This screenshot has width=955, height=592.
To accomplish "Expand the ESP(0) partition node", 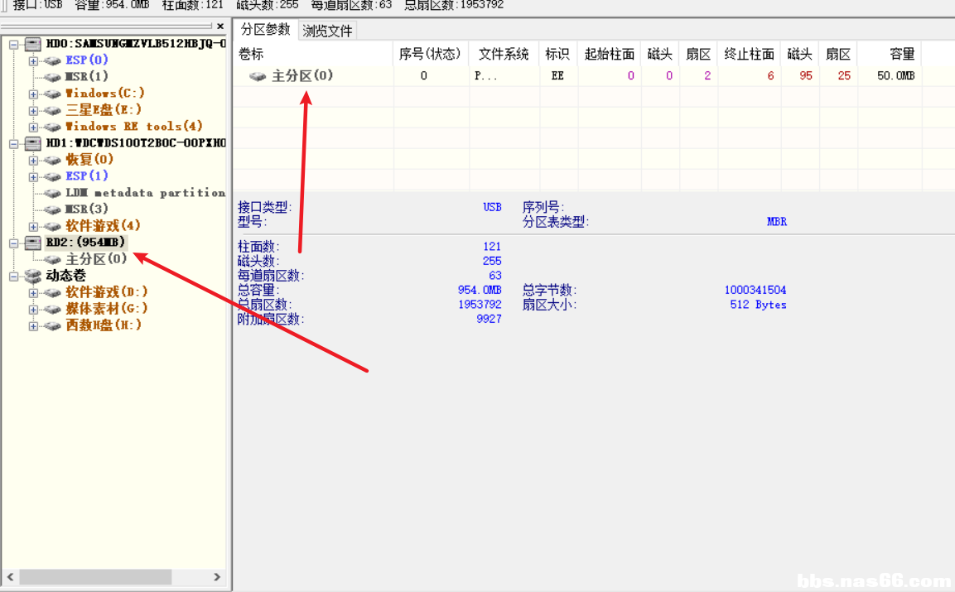I will [x=33, y=60].
